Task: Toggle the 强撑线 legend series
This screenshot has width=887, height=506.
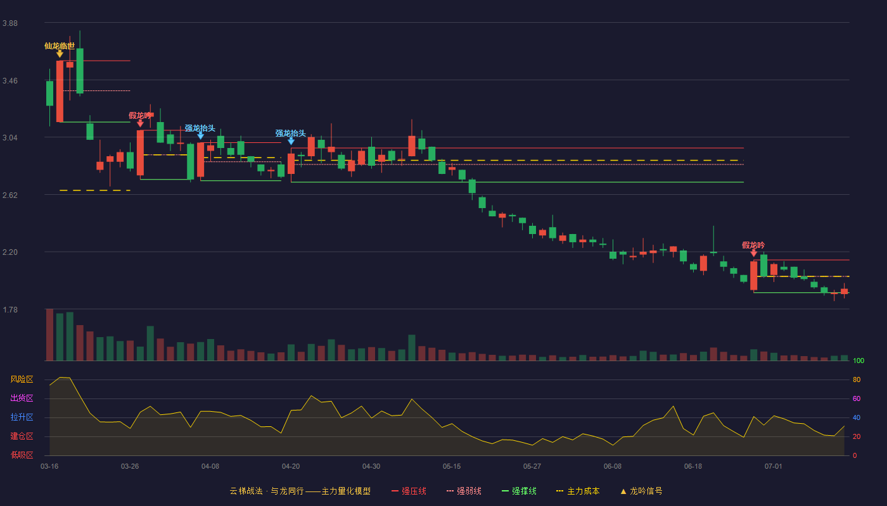Action: [519, 491]
